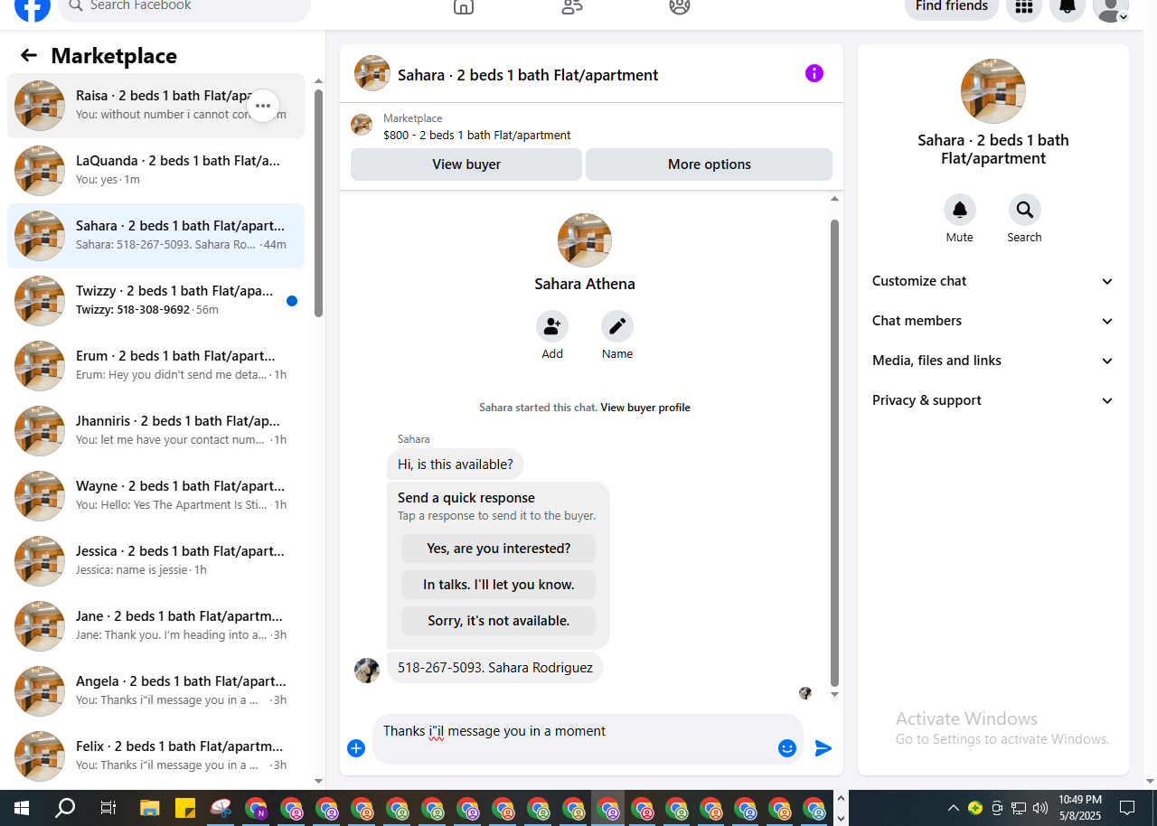The width and height of the screenshot is (1157, 826).
Task: Open Sticky Notes from the taskbar
Action: coord(185,808)
